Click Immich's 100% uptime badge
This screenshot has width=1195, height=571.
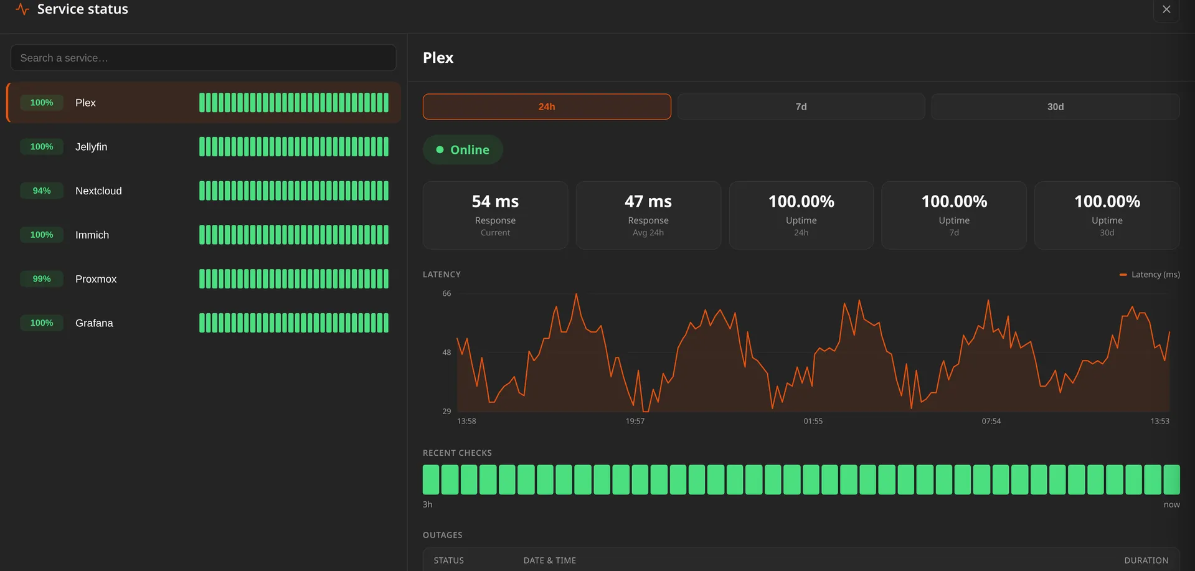pos(42,235)
